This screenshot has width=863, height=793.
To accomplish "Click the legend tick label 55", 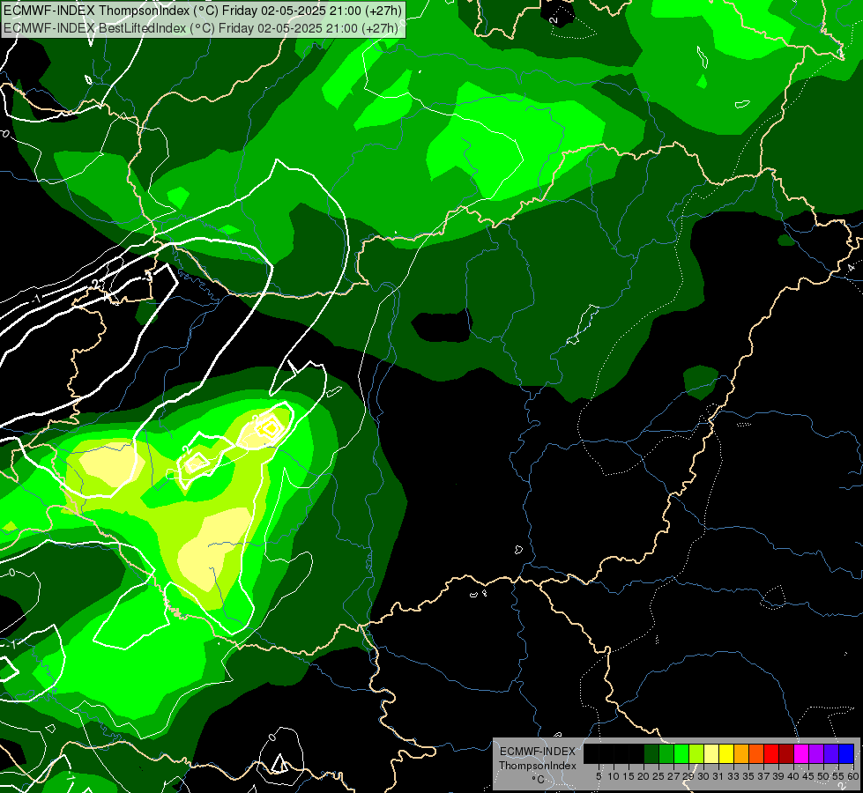I will point(838,776).
